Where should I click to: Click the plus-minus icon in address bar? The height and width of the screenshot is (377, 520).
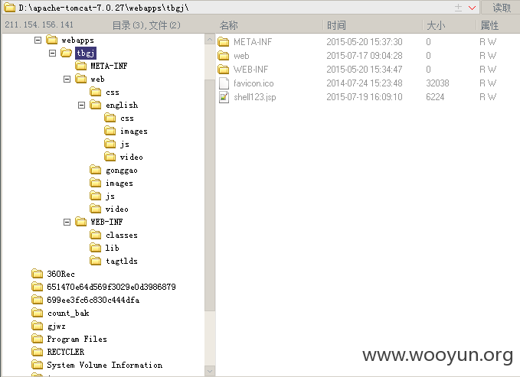458,8
